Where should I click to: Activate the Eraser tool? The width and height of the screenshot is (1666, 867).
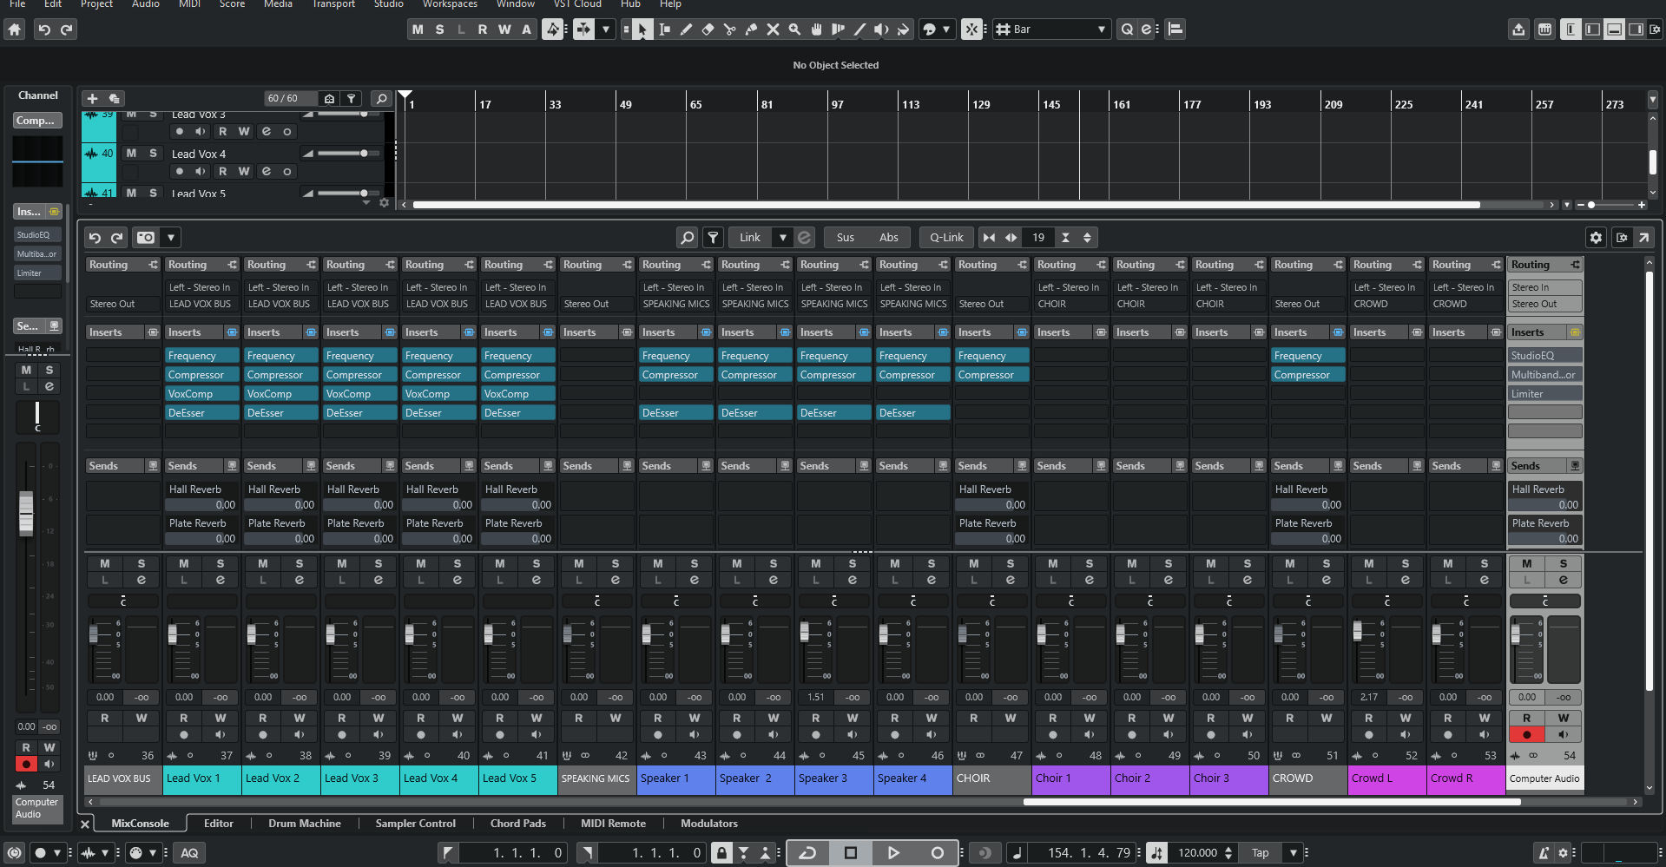(x=708, y=29)
